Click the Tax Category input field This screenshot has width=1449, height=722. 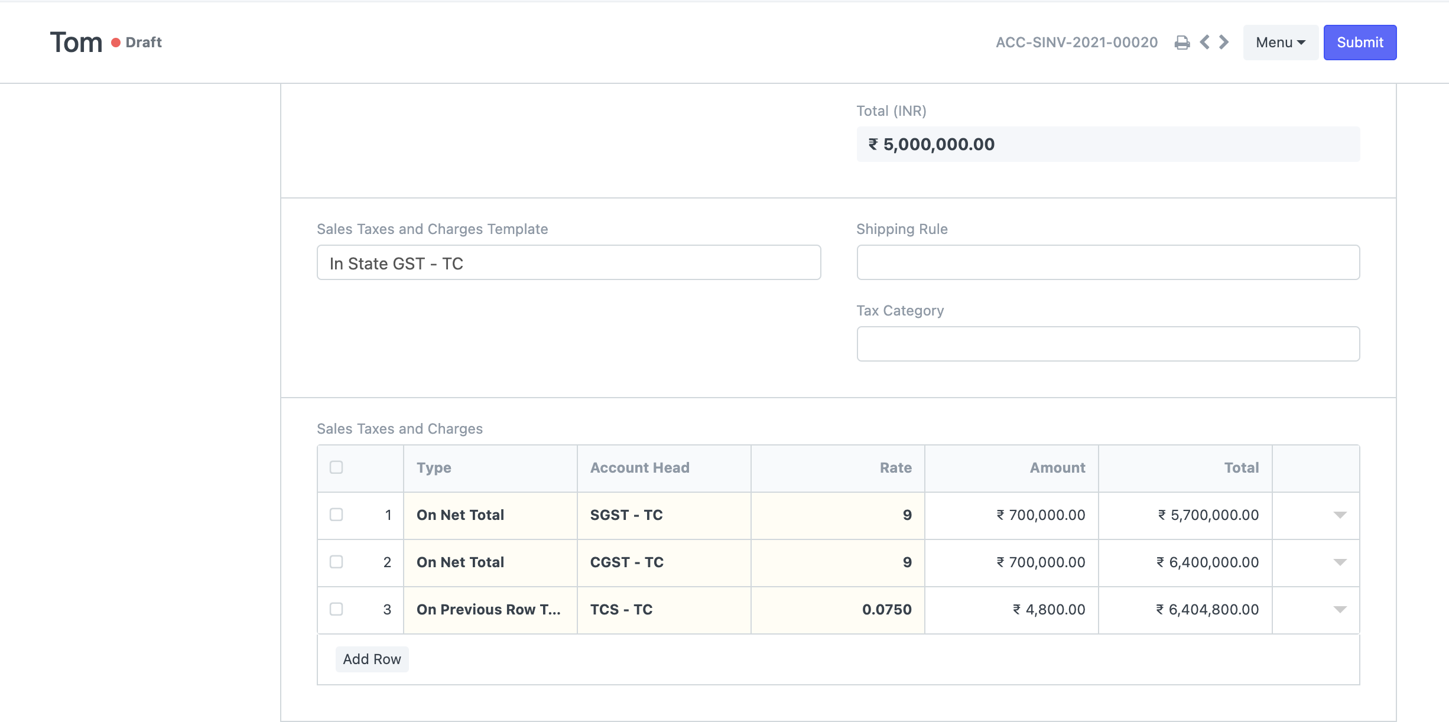pos(1108,344)
